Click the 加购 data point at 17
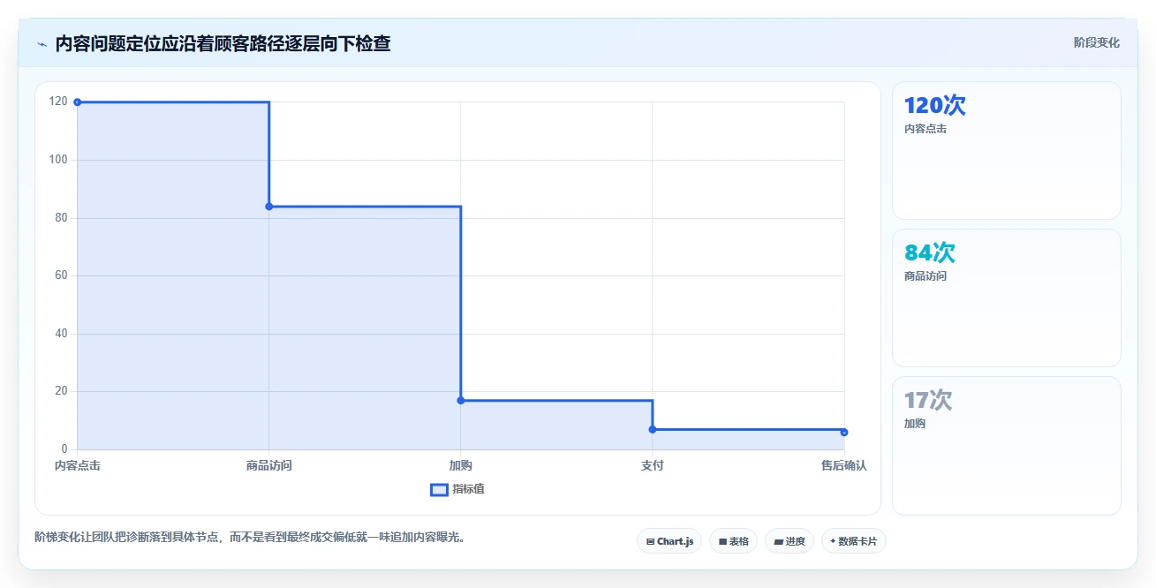The width and height of the screenshot is (1156, 588). pyautogui.click(x=461, y=401)
